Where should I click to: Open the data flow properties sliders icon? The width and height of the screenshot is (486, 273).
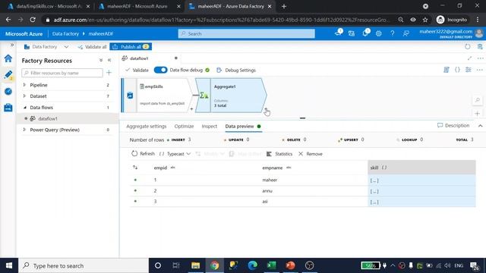click(469, 70)
